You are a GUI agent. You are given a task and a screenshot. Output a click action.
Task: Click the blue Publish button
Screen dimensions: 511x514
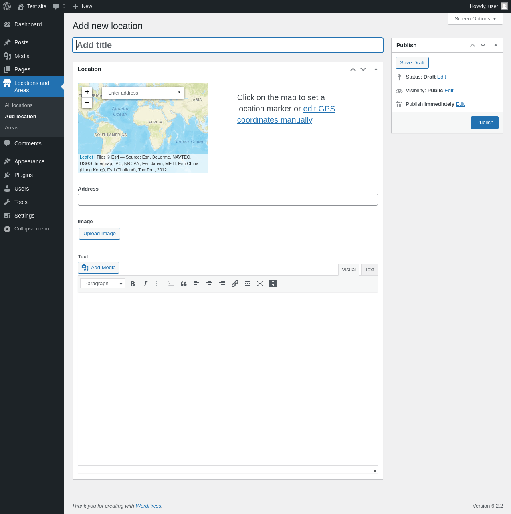485,123
